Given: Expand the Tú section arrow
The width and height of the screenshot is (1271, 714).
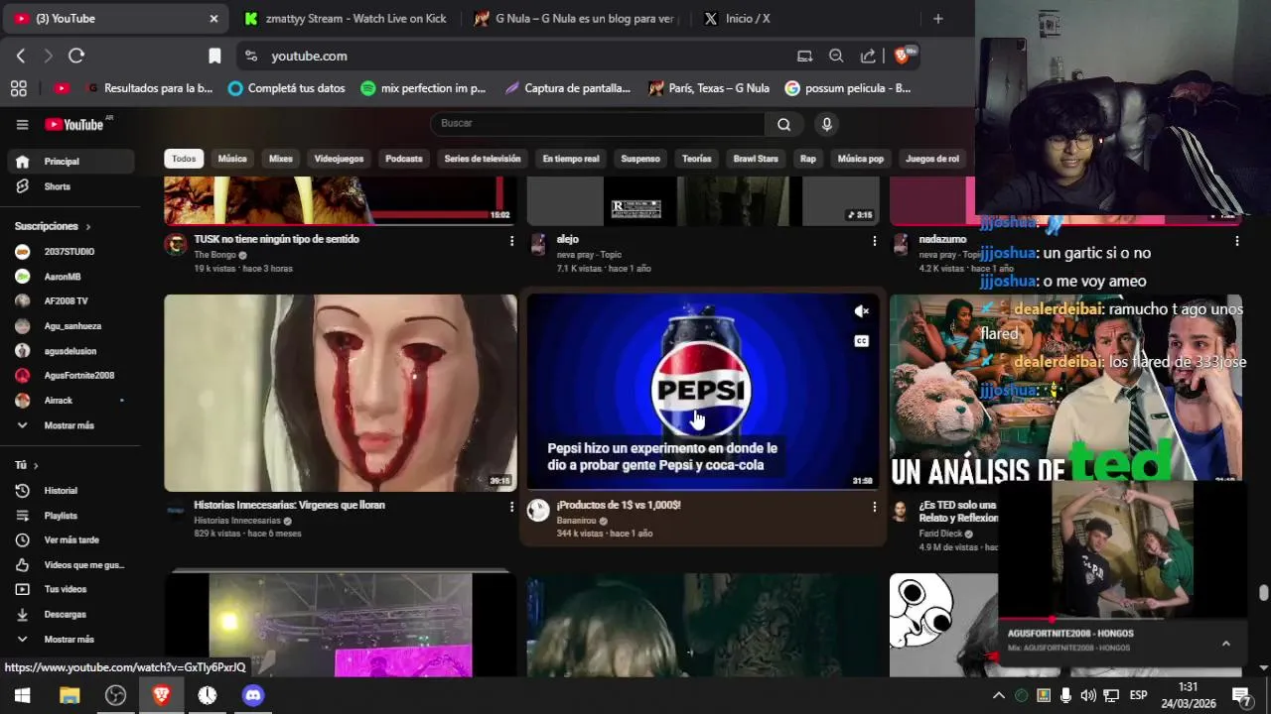Looking at the screenshot, I should [x=36, y=465].
